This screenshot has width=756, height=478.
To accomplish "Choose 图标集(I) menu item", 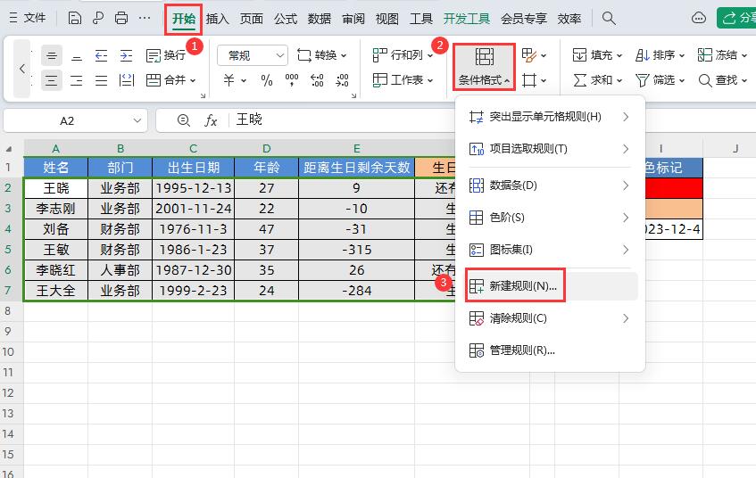I will [550, 250].
